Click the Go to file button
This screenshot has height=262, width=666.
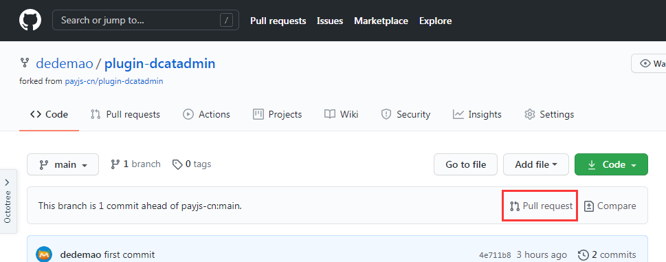click(x=465, y=164)
